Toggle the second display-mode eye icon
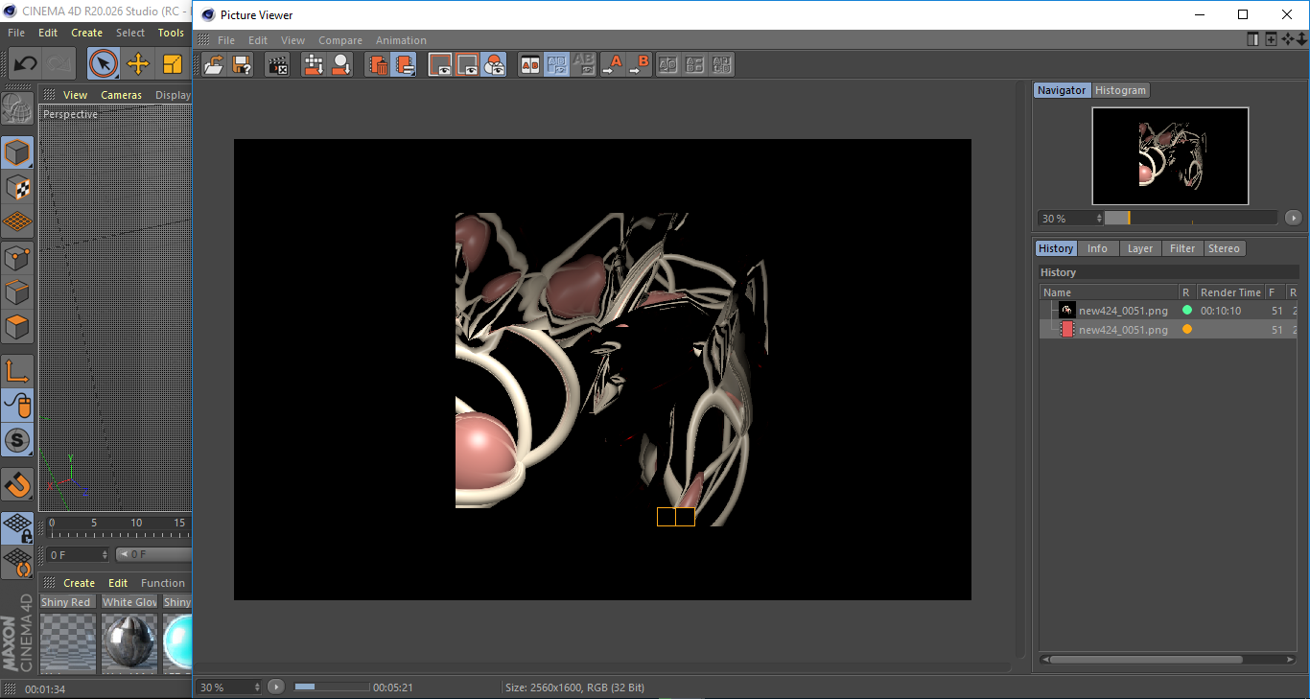The width and height of the screenshot is (1310, 699). point(467,64)
